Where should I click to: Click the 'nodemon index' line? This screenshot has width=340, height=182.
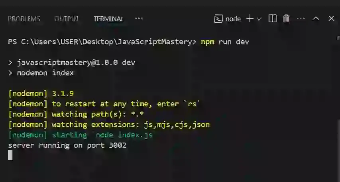tap(41, 73)
